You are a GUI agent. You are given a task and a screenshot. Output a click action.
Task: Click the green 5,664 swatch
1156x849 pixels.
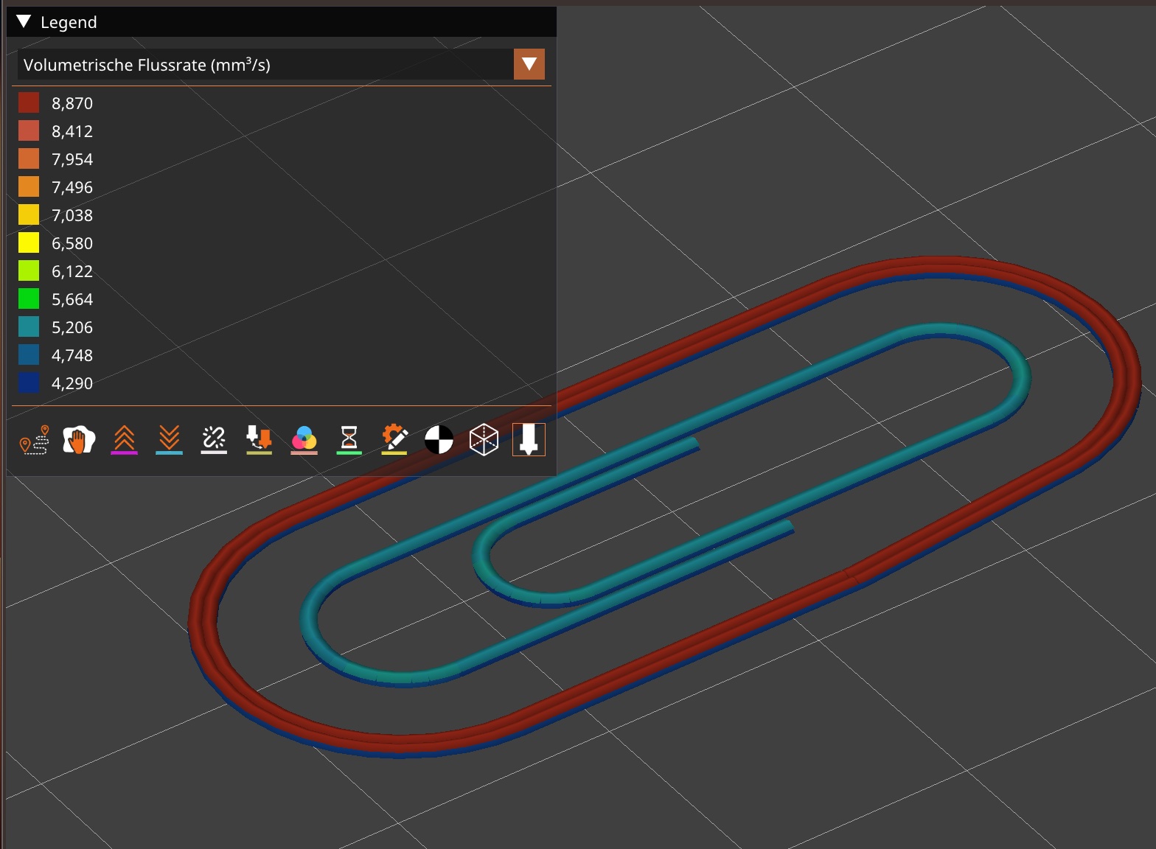(x=29, y=298)
